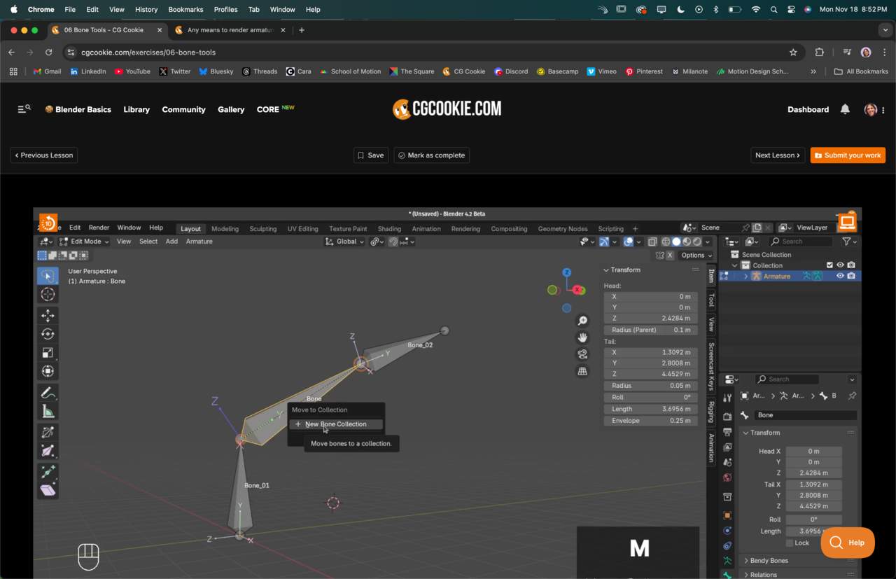This screenshot has height=579, width=896.
Task: Toggle the Lock checkbox under Length
Action: (790, 543)
